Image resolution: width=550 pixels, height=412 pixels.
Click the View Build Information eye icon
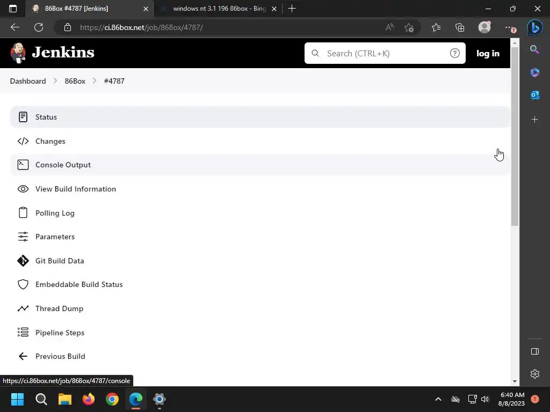[23, 189]
